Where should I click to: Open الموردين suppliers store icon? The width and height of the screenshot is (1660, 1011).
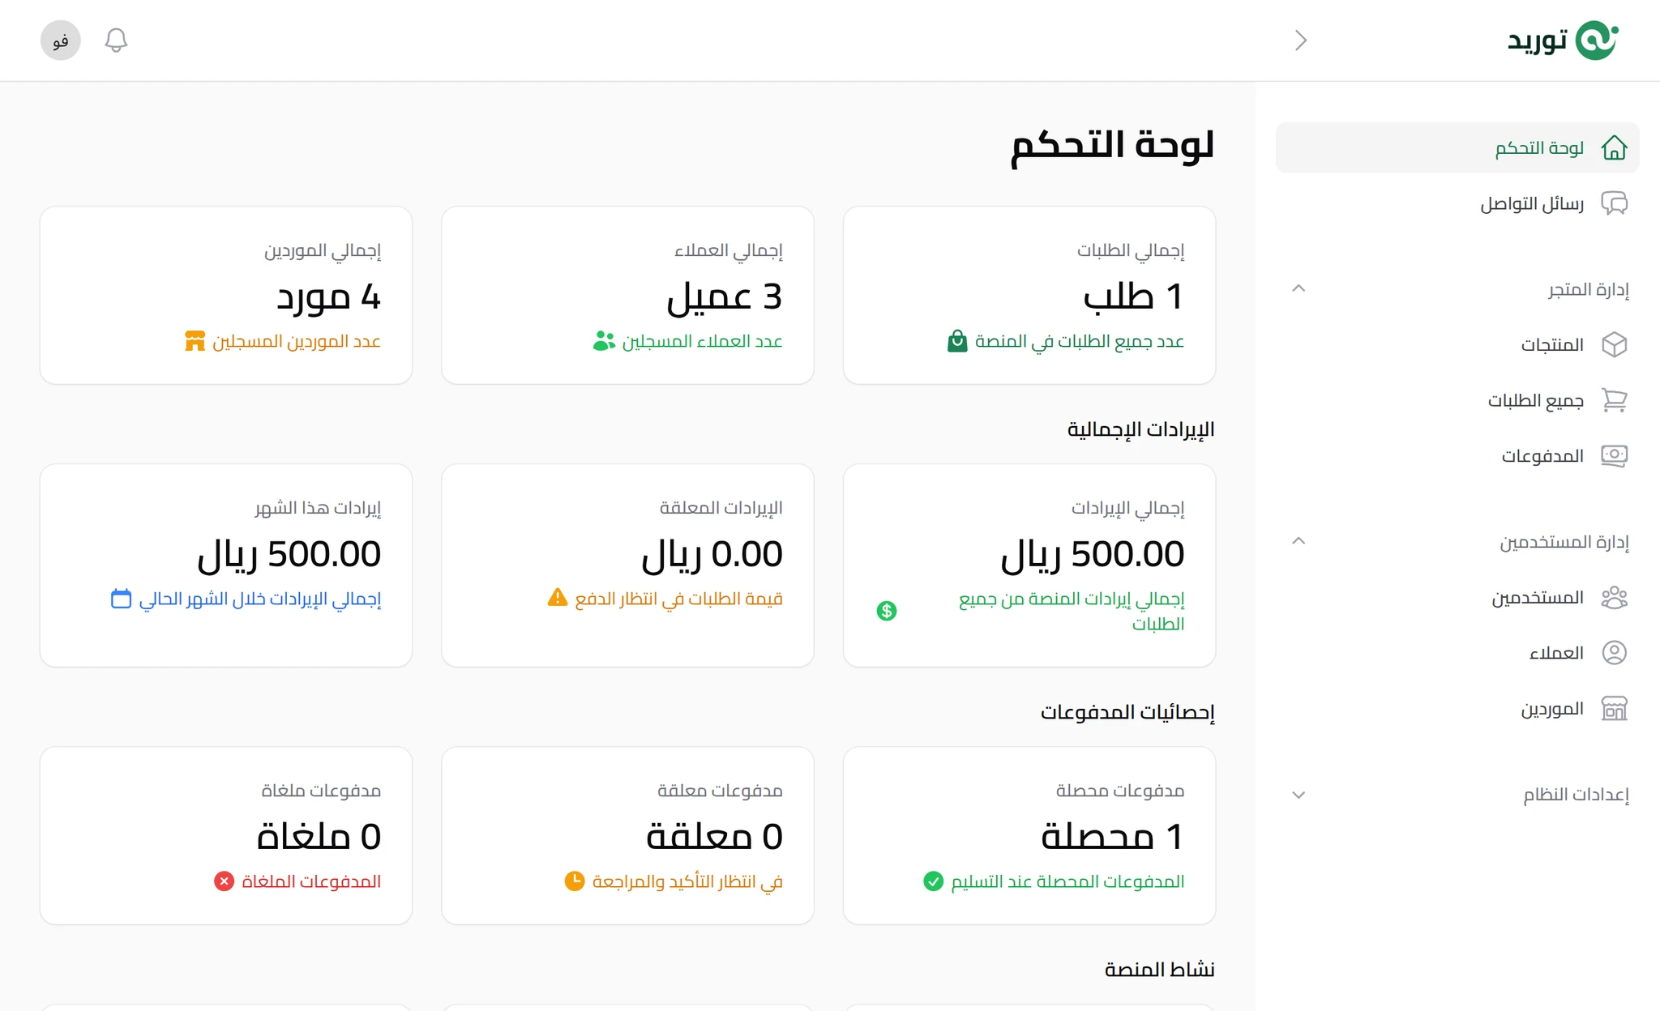pos(1615,708)
